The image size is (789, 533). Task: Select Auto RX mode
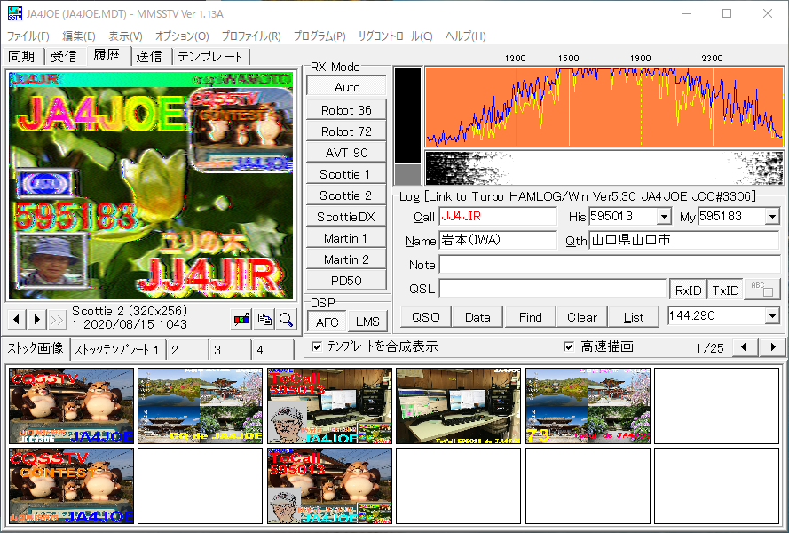click(347, 87)
